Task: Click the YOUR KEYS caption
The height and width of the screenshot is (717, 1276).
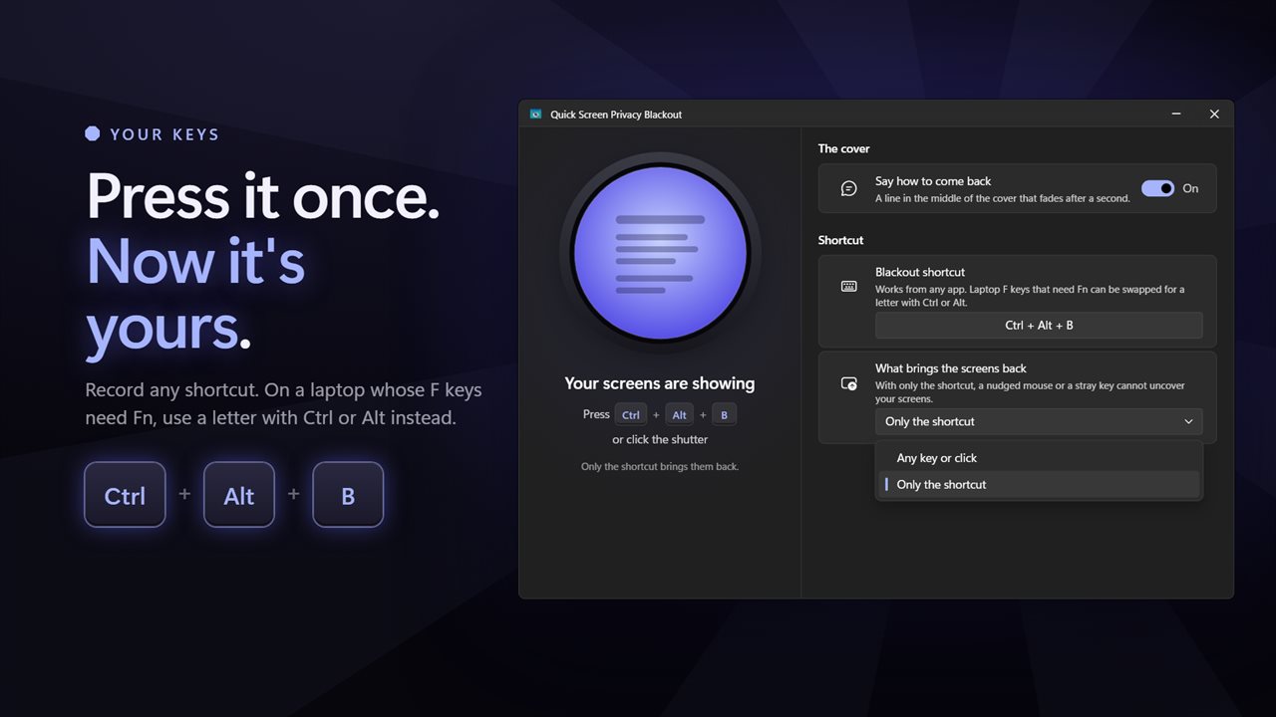Action: [x=164, y=134]
